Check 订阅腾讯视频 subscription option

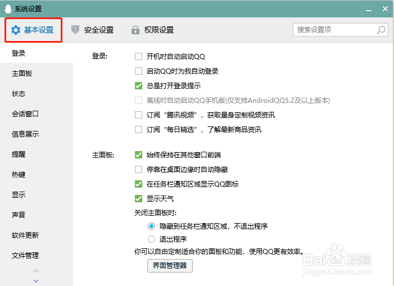(x=138, y=115)
